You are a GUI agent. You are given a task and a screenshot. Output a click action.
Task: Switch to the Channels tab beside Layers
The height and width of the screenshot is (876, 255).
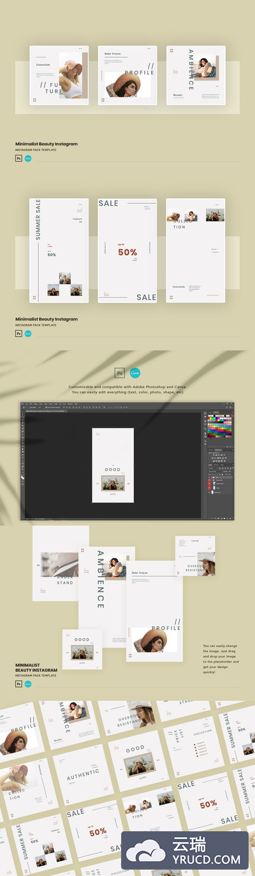click(216, 465)
